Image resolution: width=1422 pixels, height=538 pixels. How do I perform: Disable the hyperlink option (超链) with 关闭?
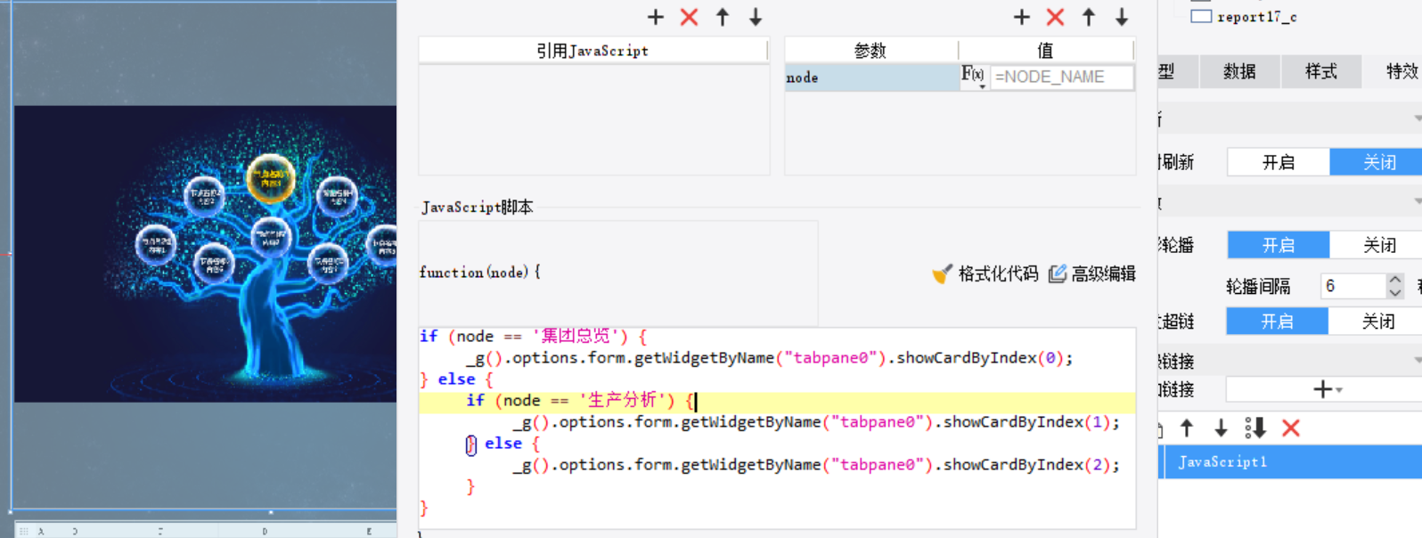point(1377,322)
